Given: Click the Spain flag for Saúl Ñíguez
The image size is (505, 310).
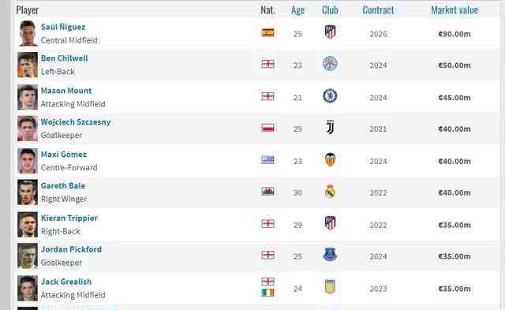Looking at the screenshot, I should pyautogui.click(x=268, y=32).
